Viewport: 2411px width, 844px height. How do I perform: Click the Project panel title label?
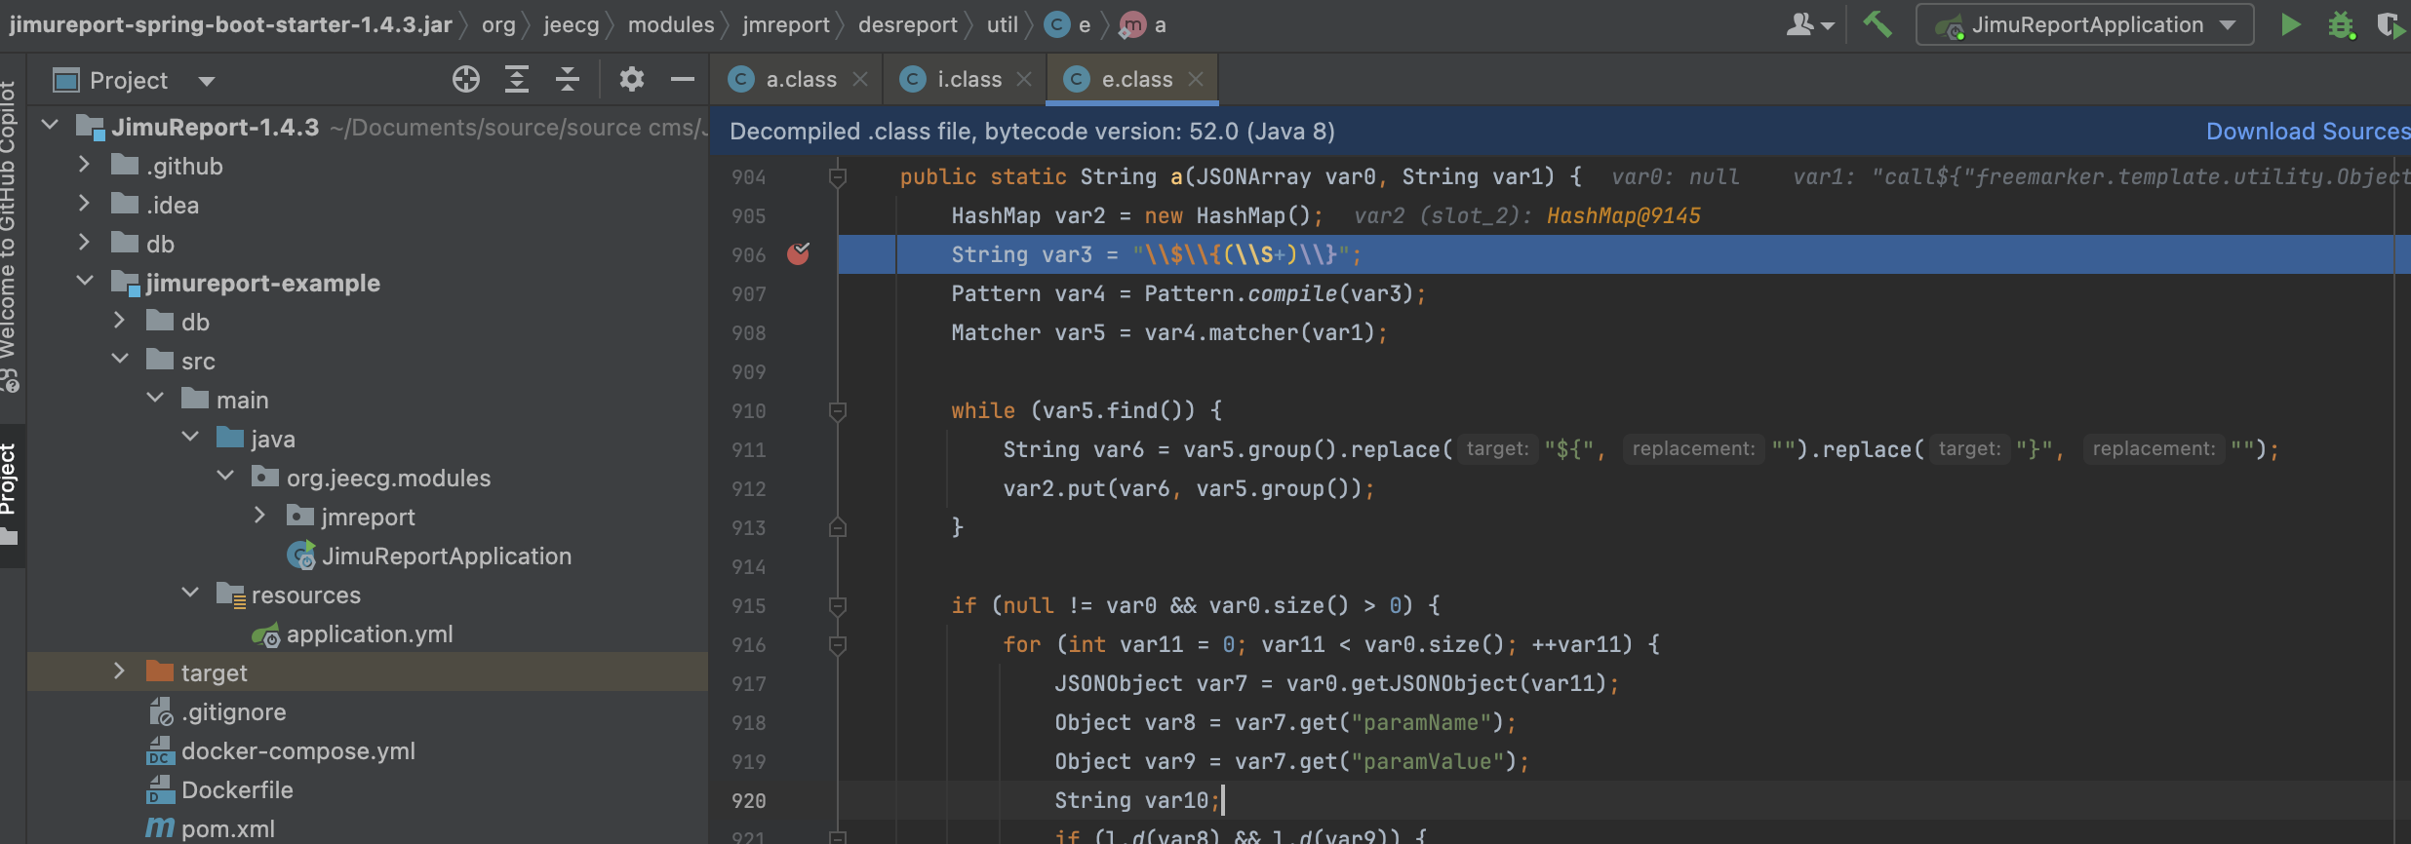pos(129,80)
